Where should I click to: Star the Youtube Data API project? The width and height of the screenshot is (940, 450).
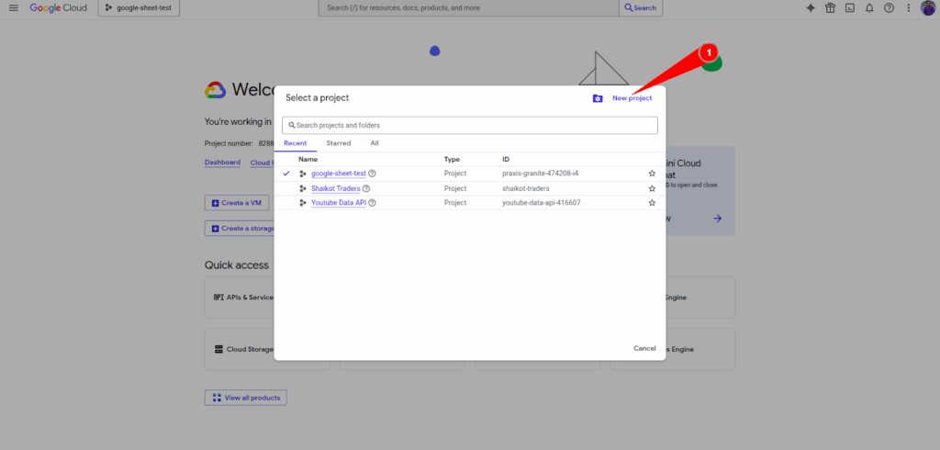[x=652, y=203]
